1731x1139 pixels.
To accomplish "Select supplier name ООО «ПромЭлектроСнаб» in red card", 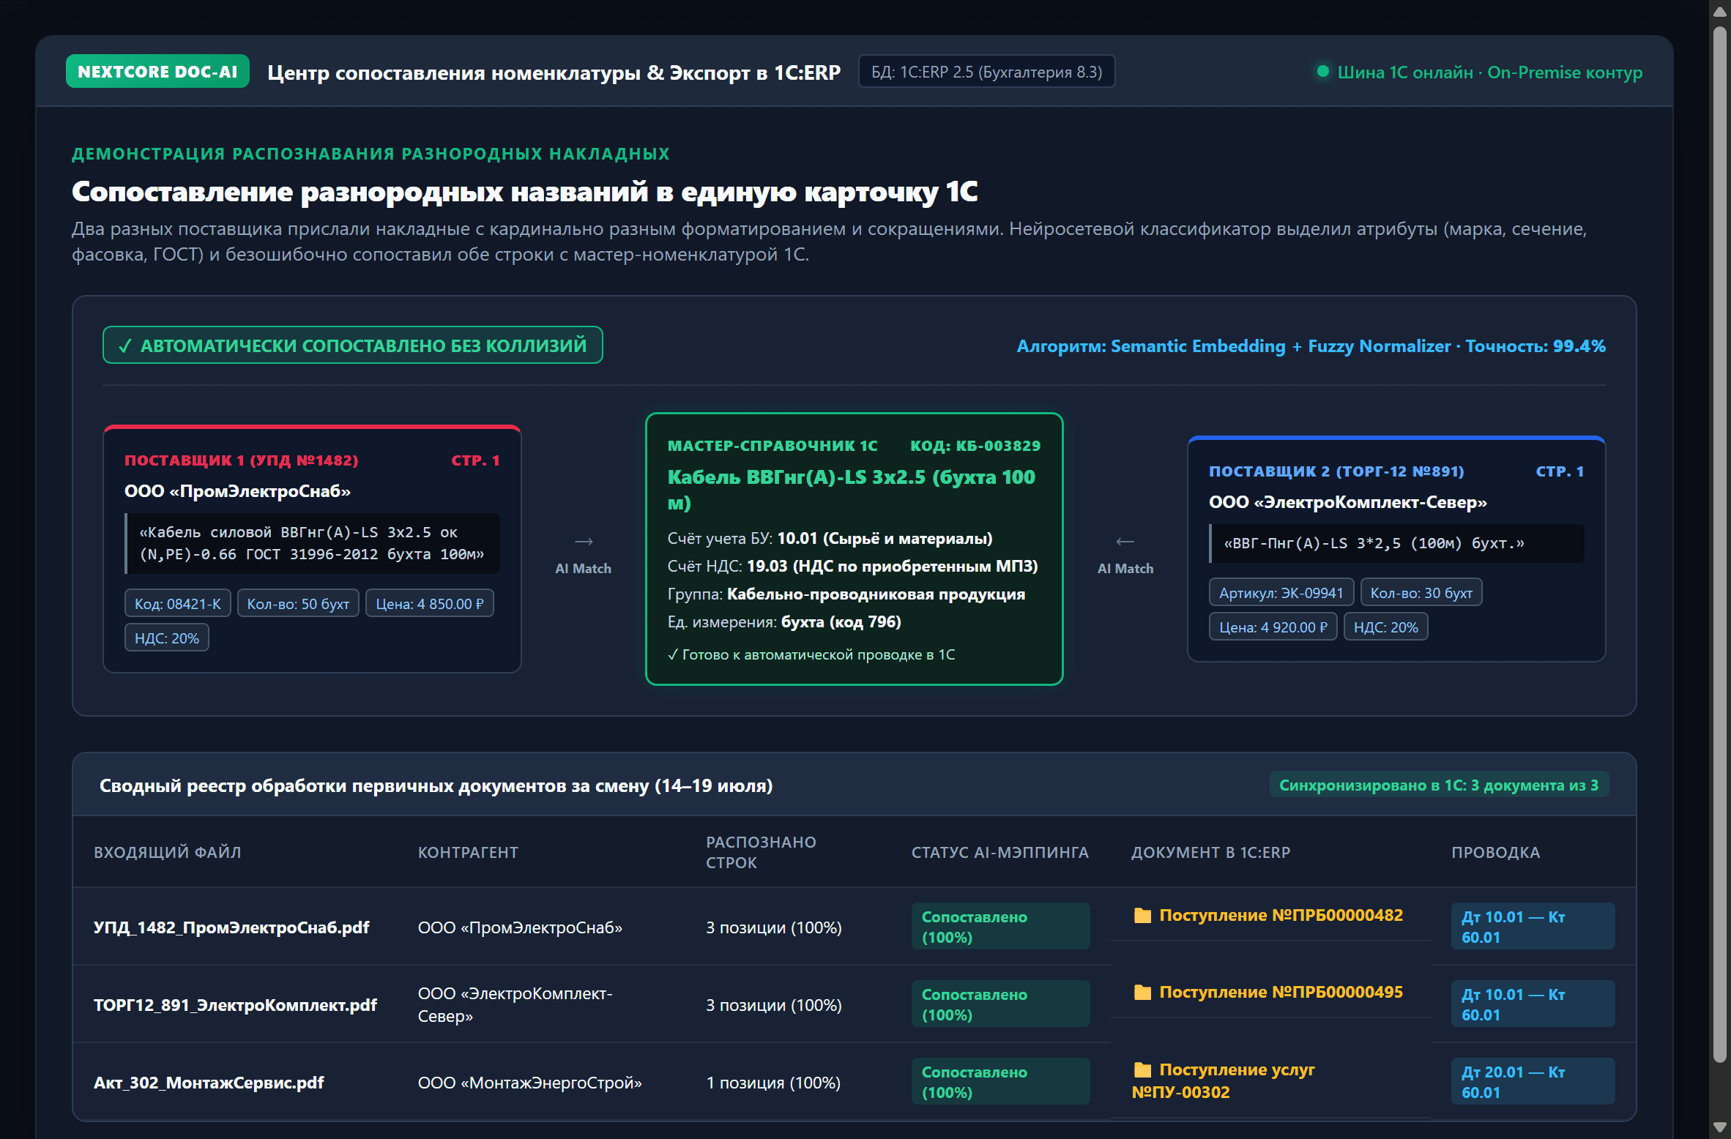I will tap(237, 490).
